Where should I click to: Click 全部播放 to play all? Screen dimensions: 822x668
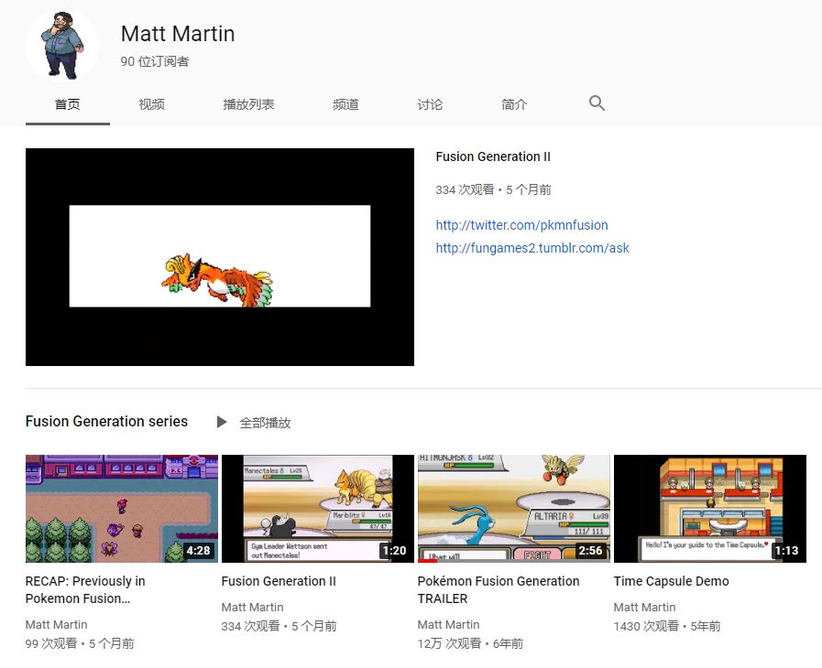point(265,423)
